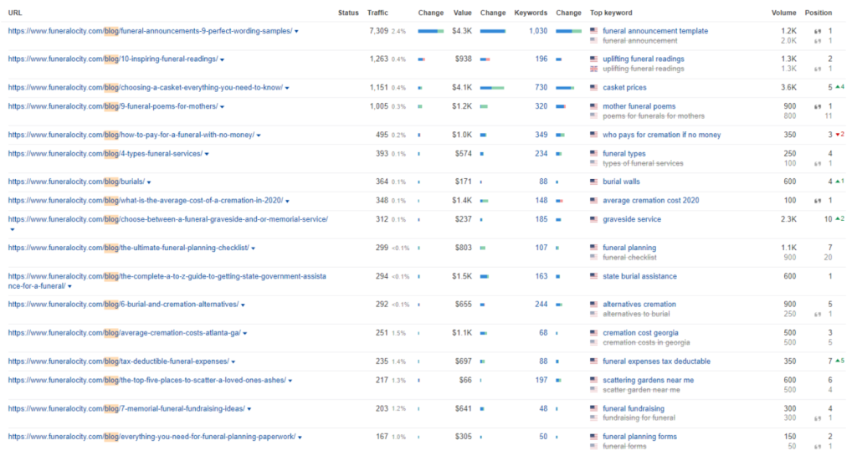The height and width of the screenshot is (461, 857).
Task: Click the US flag beside 'burial walls'
Action: 593,182
